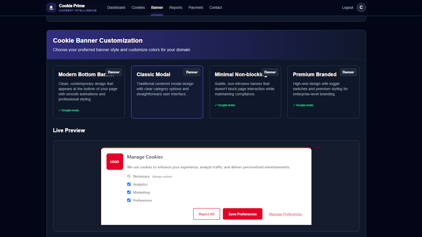
Task: Open the user avatar "C" menu
Action: click(361, 7)
